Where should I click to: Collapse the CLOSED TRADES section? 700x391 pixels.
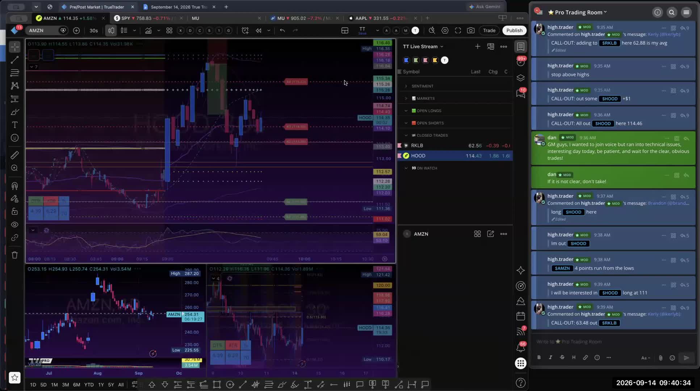click(x=406, y=135)
